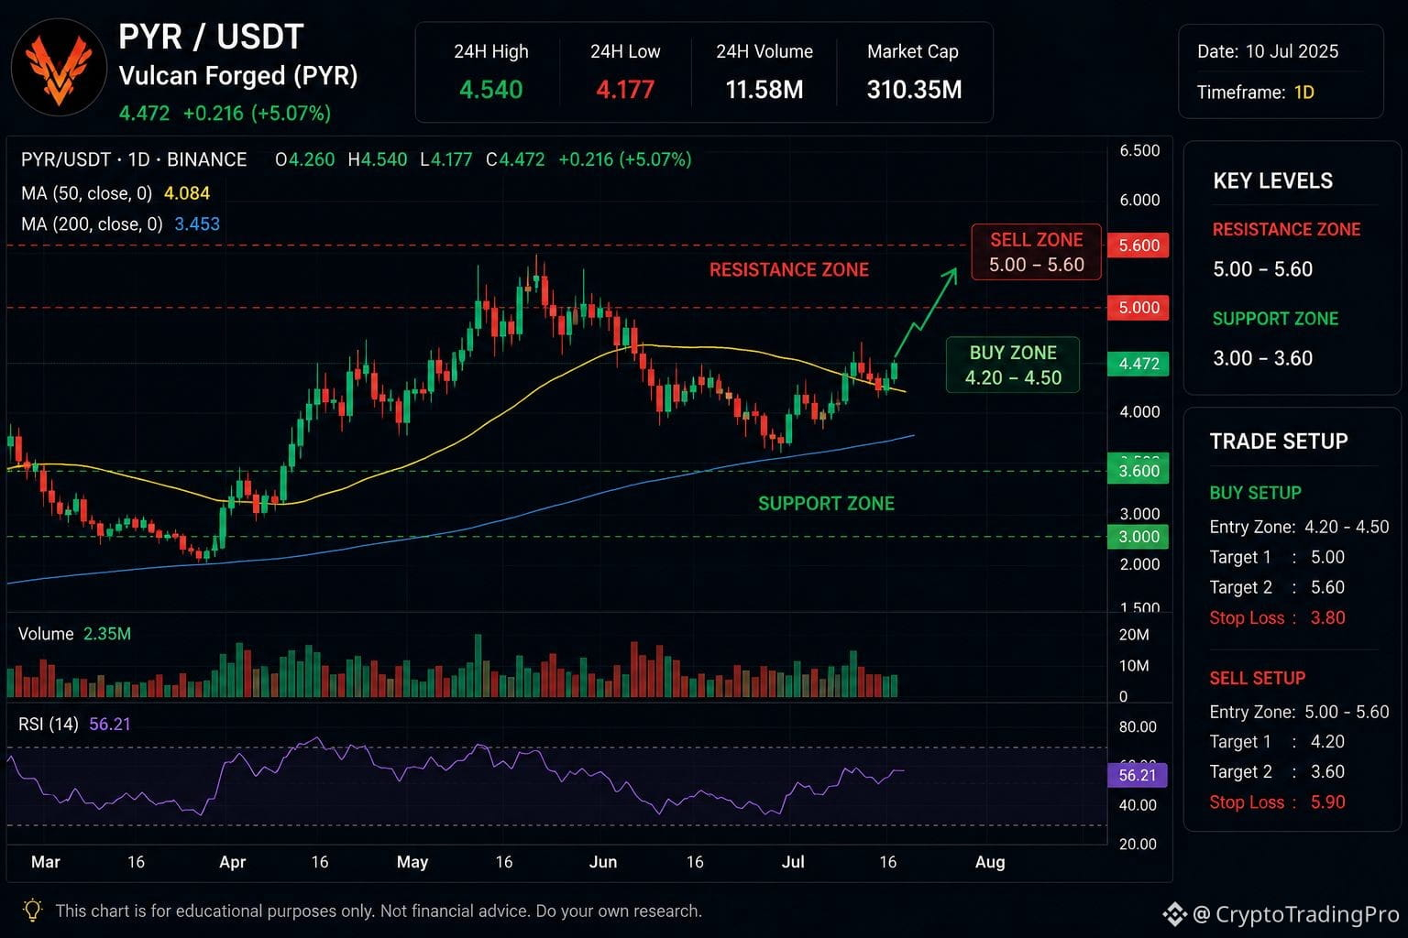Image resolution: width=1408 pixels, height=938 pixels.
Task: Select the PYR / USDT pair title
Action: coord(211,38)
